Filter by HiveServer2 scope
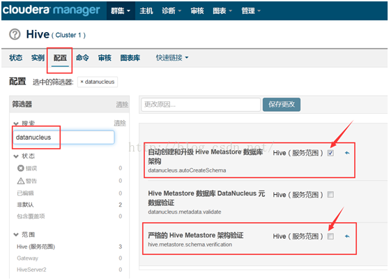This screenshot has height=280, width=389. (x=31, y=270)
